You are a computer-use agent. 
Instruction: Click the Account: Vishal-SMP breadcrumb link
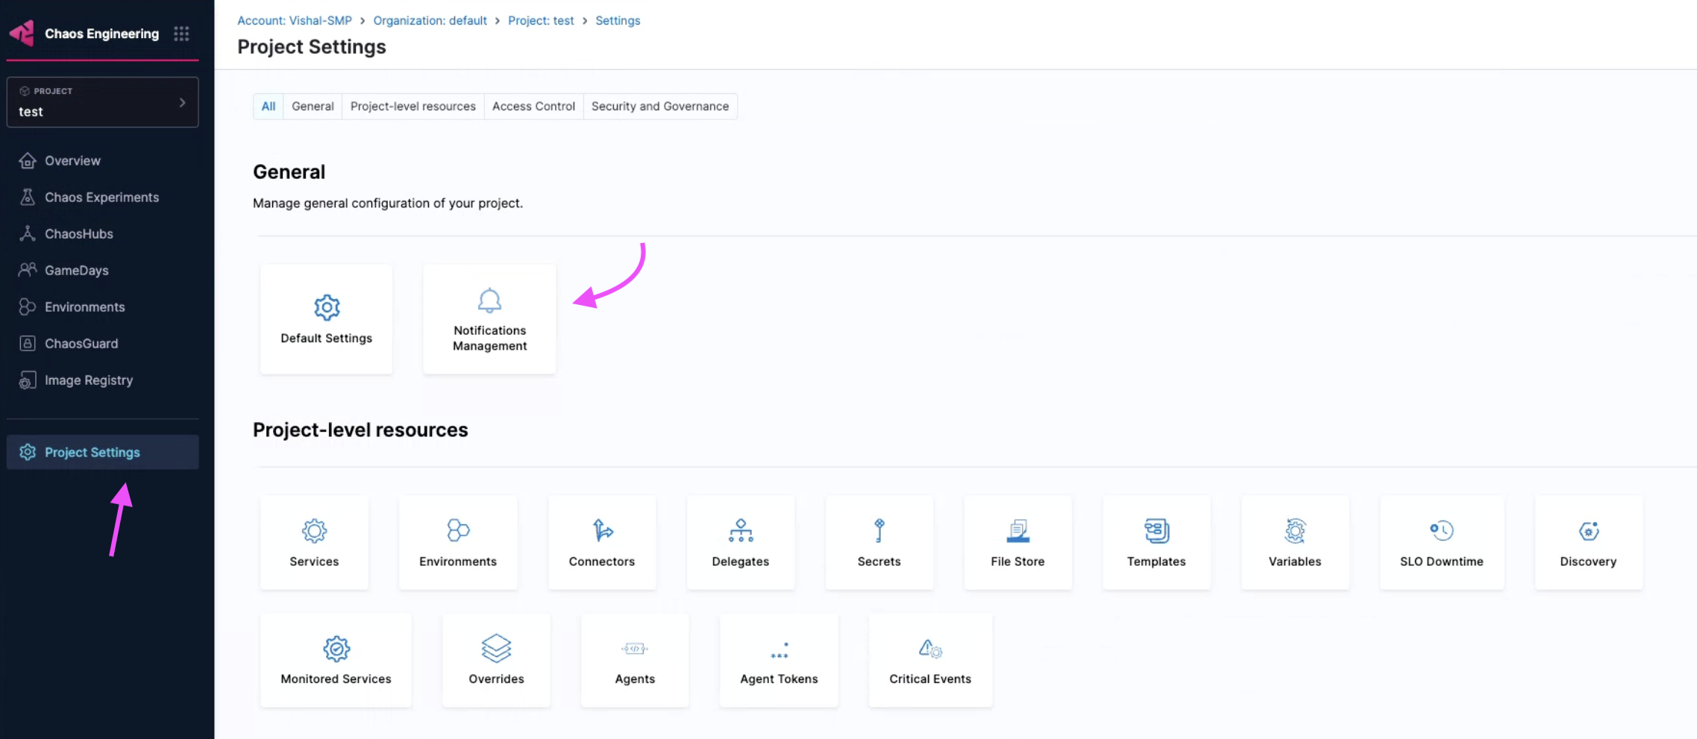click(294, 21)
